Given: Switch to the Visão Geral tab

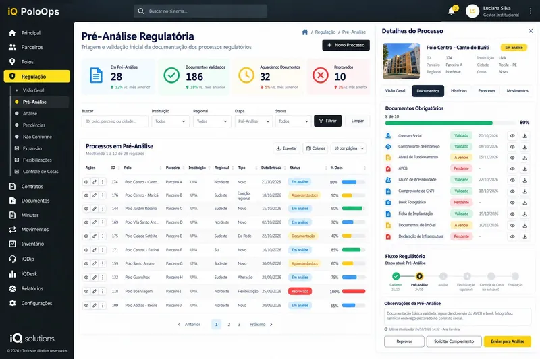Looking at the screenshot, I should (x=395, y=91).
